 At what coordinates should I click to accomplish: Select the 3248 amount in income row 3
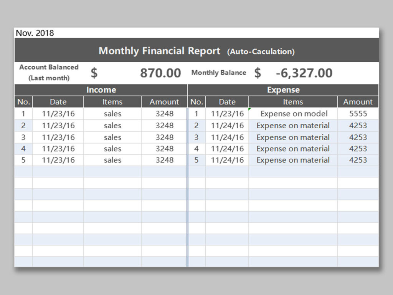coord(164,137)
